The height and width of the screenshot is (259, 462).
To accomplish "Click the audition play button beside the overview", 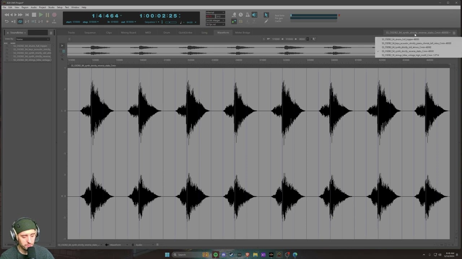I will click(x=62, y=46).
